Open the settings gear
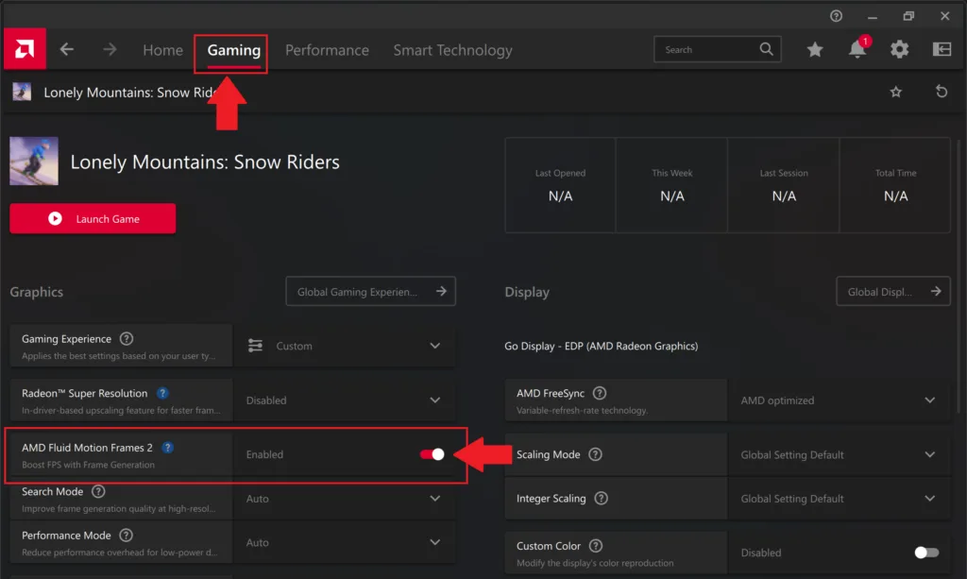This screenshot has width=967, height=579. (899, 49)
